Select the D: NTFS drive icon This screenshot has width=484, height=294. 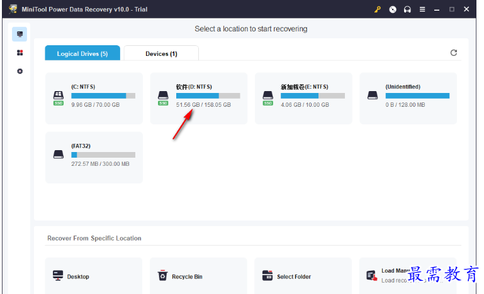163,98
